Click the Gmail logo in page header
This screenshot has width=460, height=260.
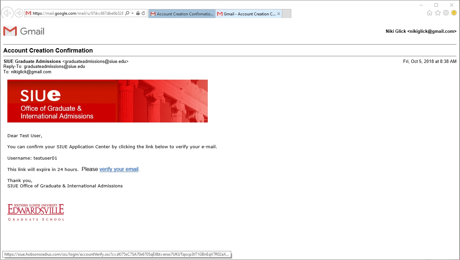tap(24, 31)
